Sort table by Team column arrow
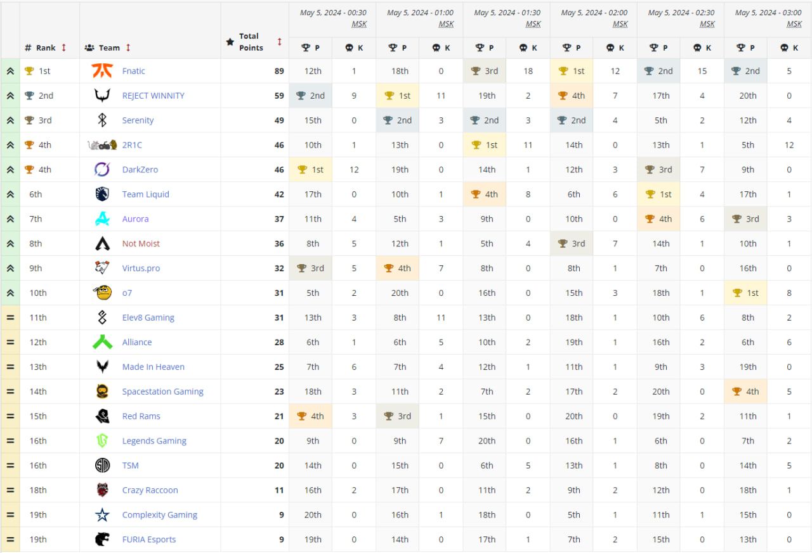Screen dimensions: 812x553 [128, 48]
